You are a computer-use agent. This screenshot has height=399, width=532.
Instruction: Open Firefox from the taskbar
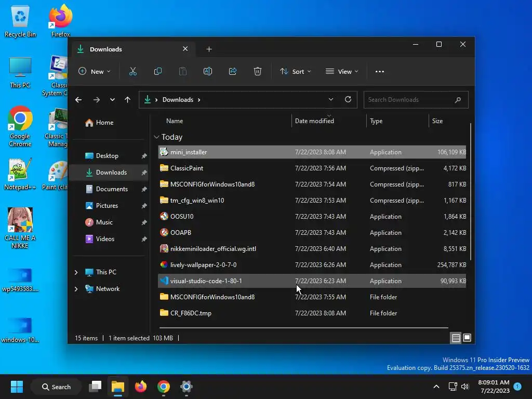click(141, 387)
